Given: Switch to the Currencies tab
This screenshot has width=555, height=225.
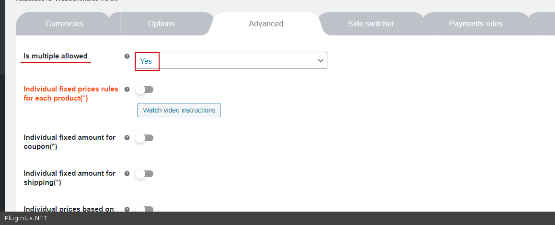Looking at the screenshot, I should [x=64, y=23].
